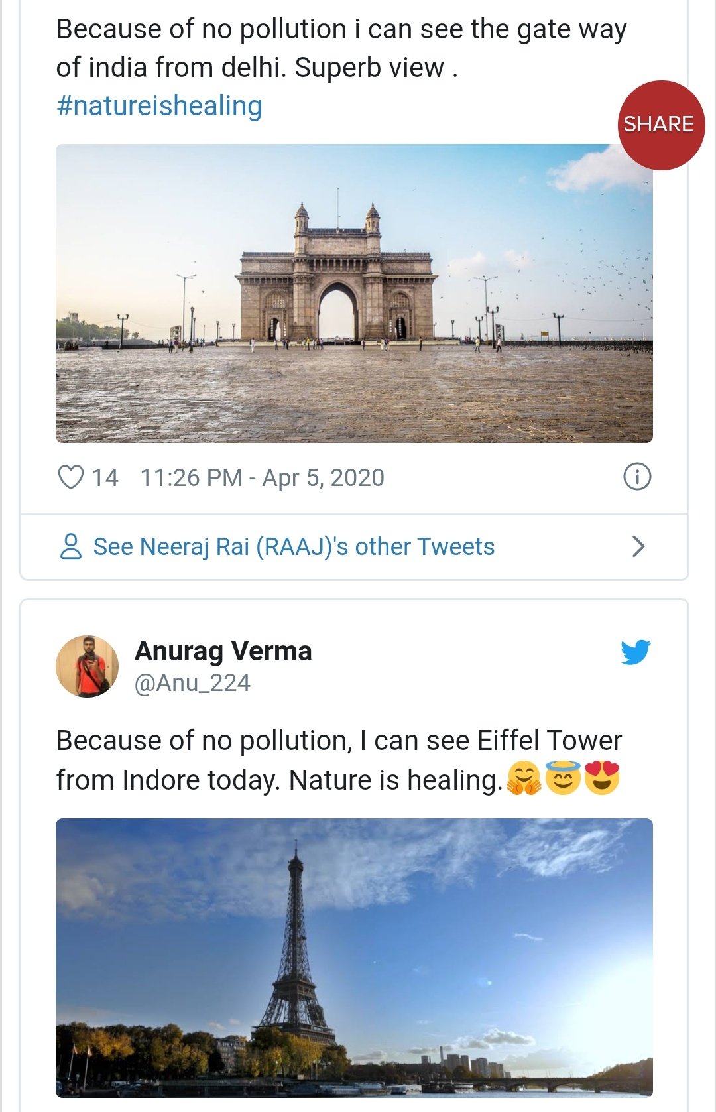
Task: Click the 'gate way of india' tweet text
Action: pos(341,48)
